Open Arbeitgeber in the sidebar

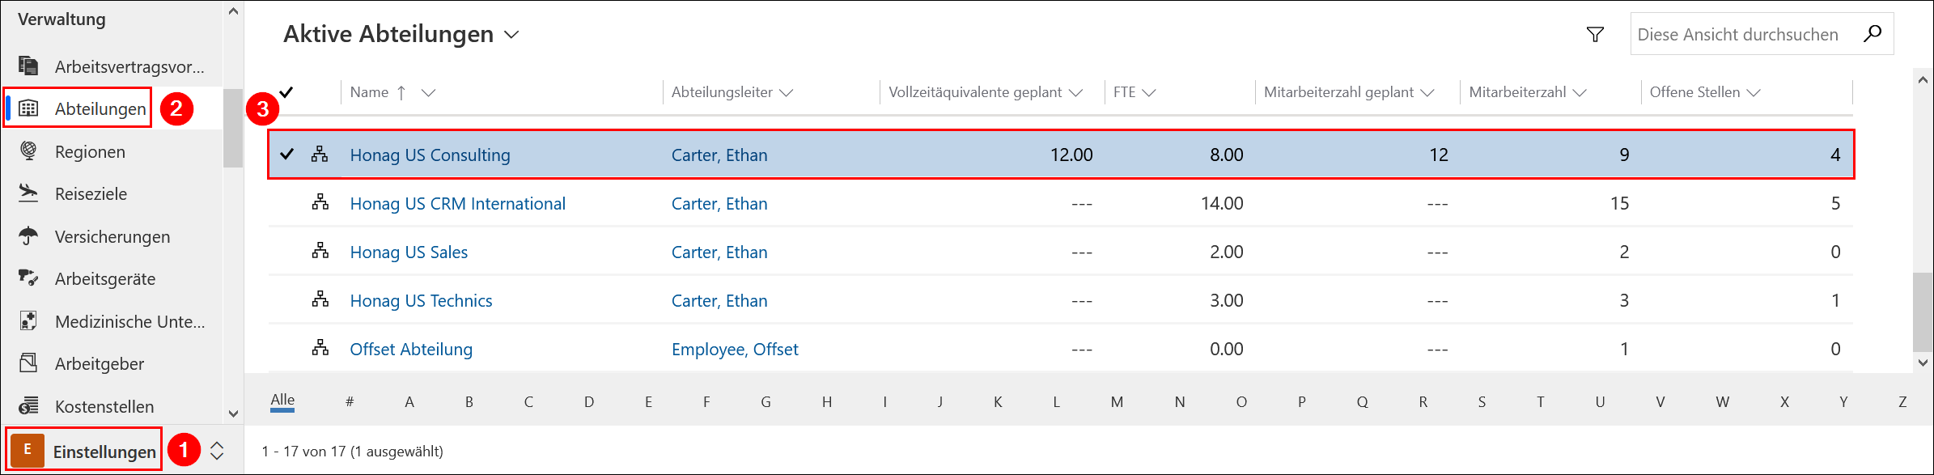pyautogui.click(x=99, y=363)
